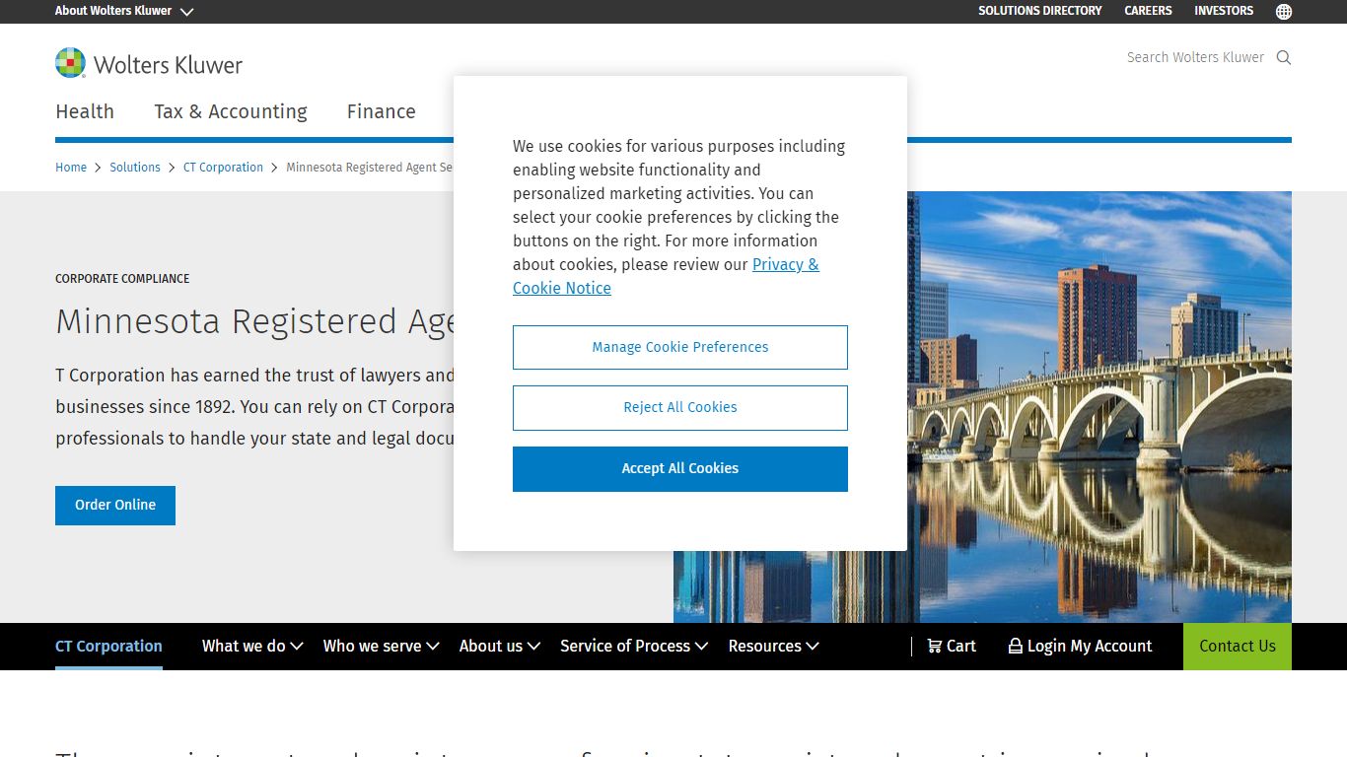
Task: Click the Wolters Kluwer logo
Action: 149,63
